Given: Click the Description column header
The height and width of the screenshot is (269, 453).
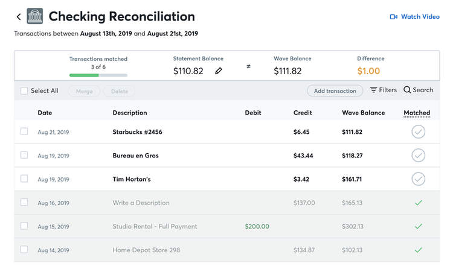Looking at the screenshot, I should [130, 113].
